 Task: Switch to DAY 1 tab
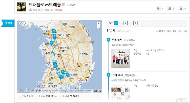click(x=116, y=23)
